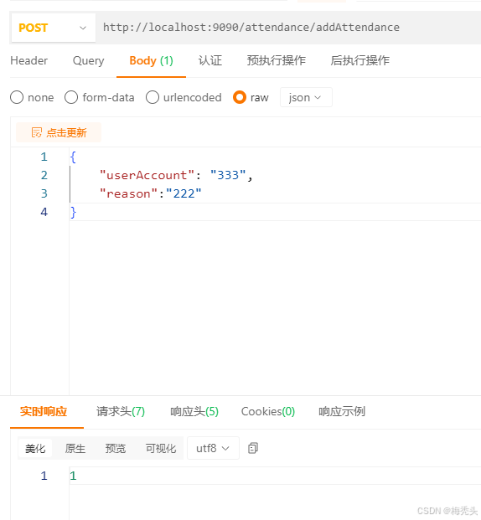Switch response view to 原生

click(x=75, y=448)
